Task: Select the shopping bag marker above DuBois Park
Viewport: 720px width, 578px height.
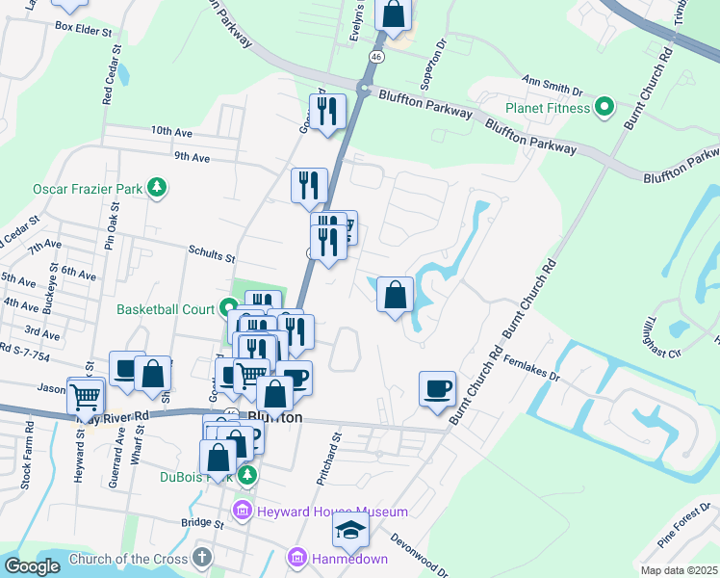Action: pyautogui.click(x=218, y=460)
